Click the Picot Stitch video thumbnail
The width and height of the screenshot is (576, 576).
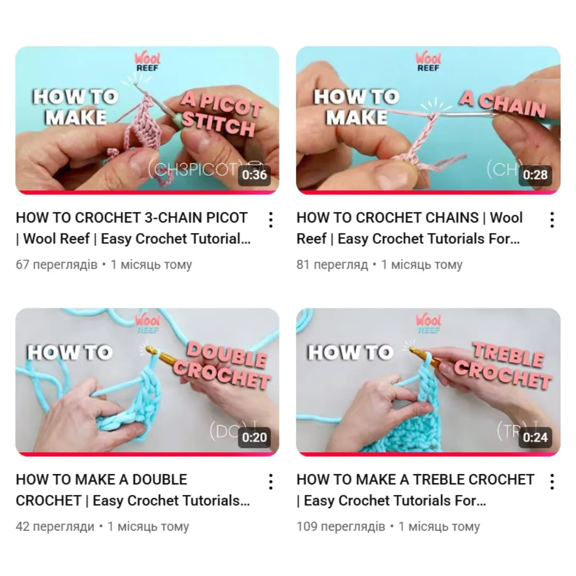(147, 120)
